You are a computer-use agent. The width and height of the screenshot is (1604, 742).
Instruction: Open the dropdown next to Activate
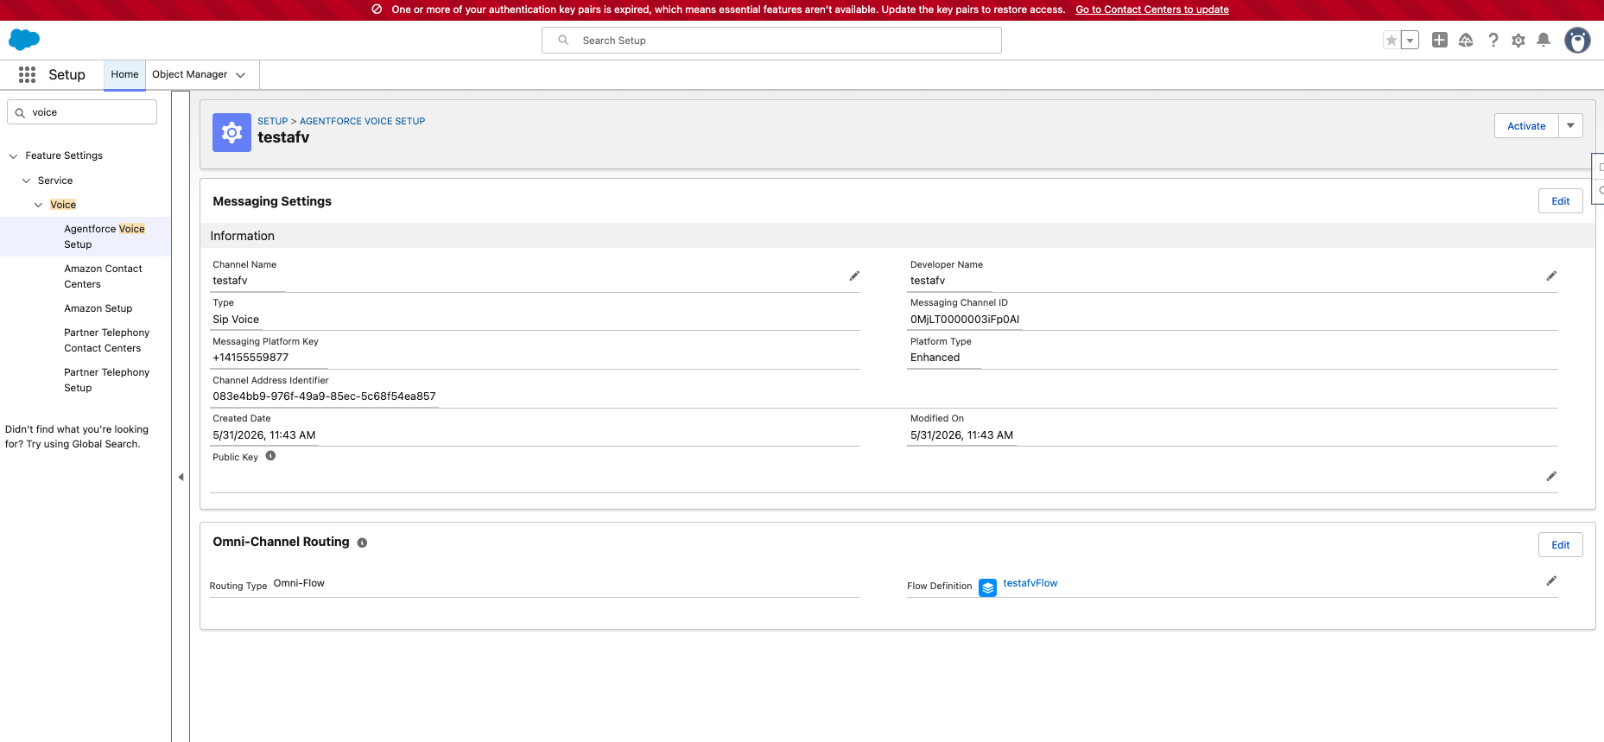pos(1570,125)
